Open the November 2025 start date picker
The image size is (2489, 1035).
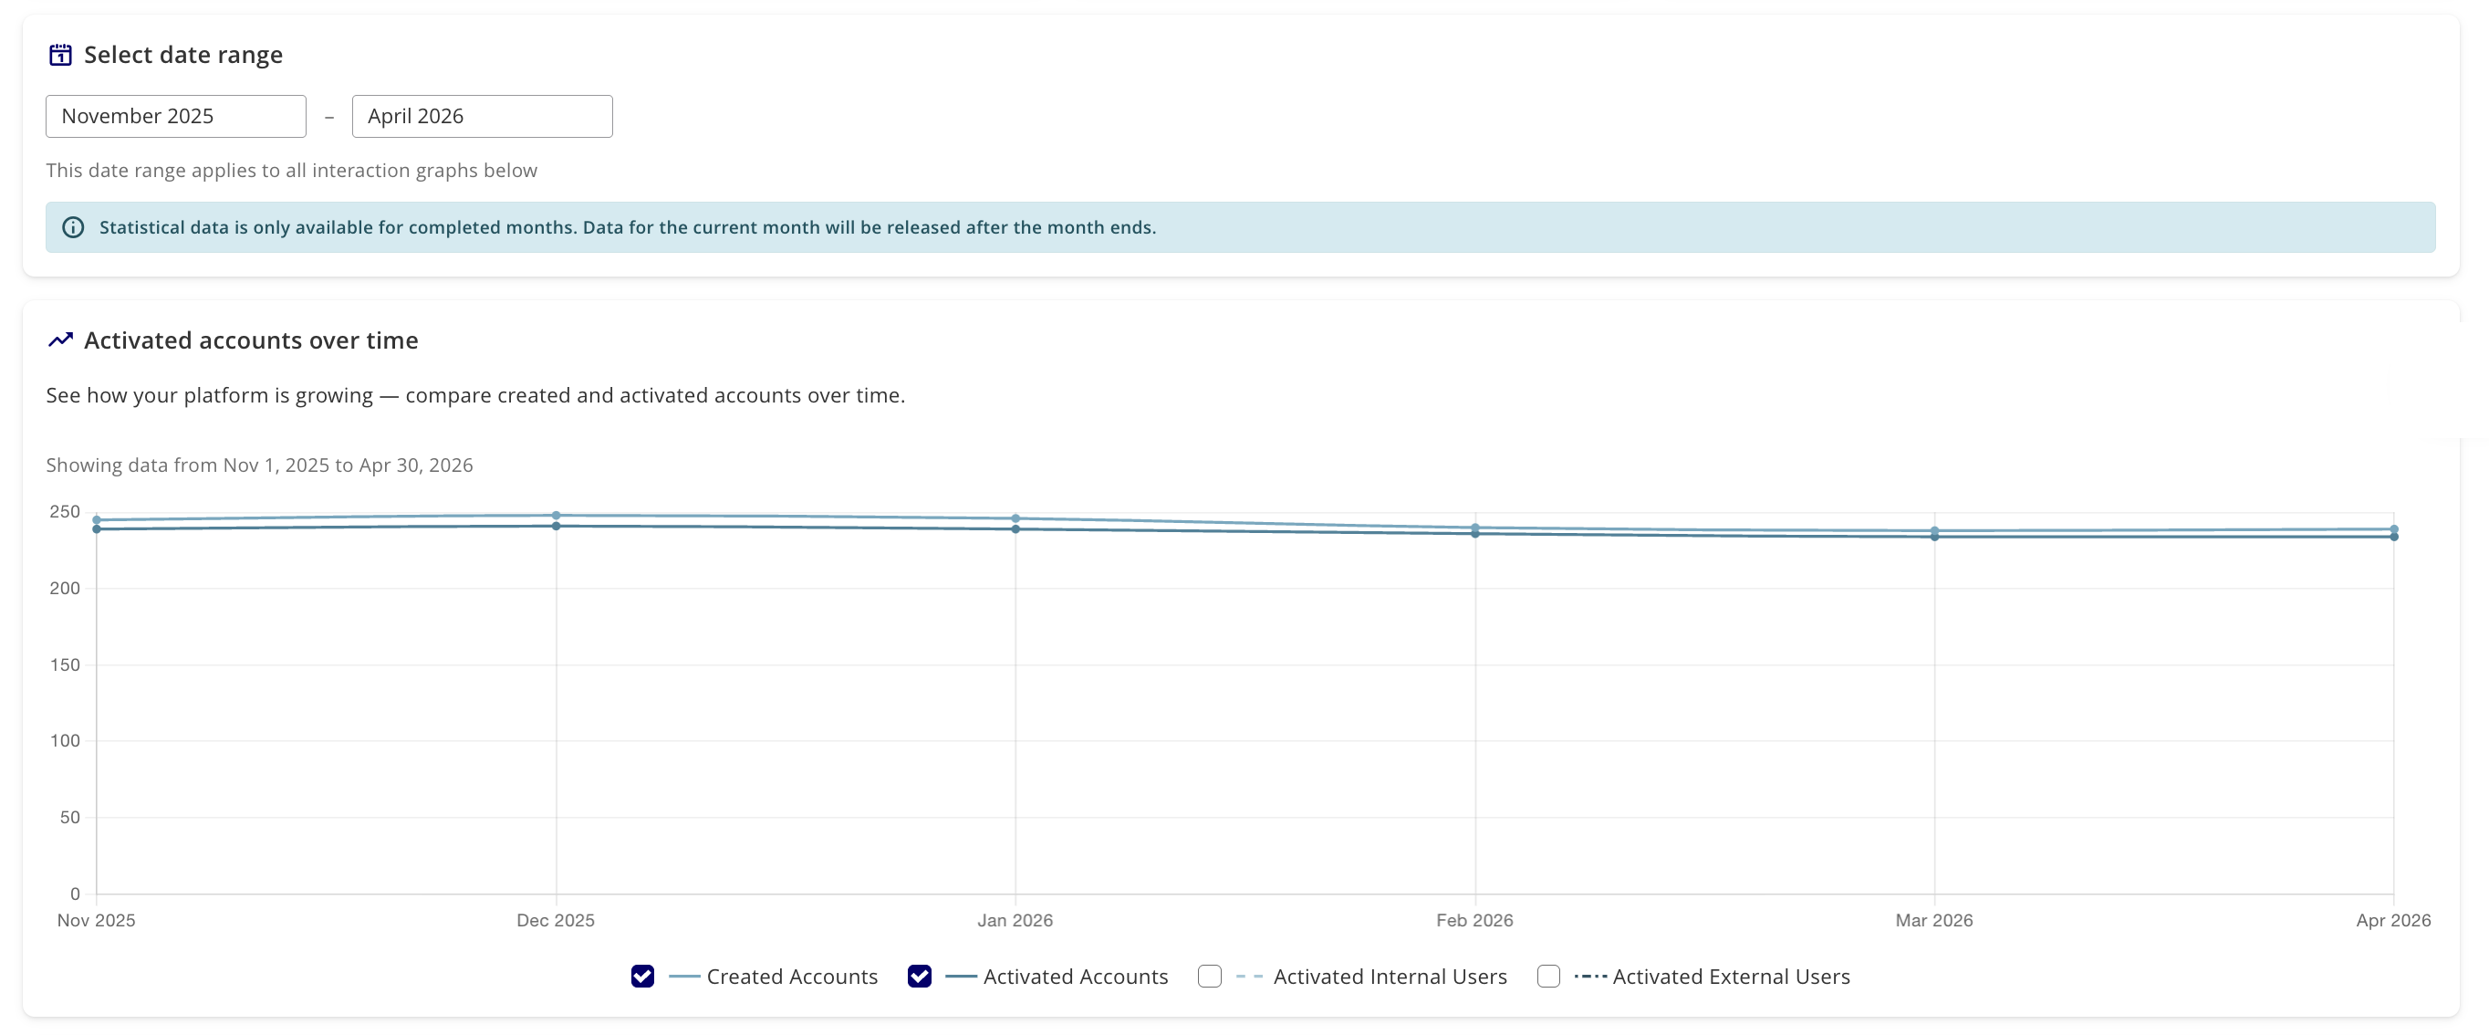pyautogui.click(x=176, y=117)
